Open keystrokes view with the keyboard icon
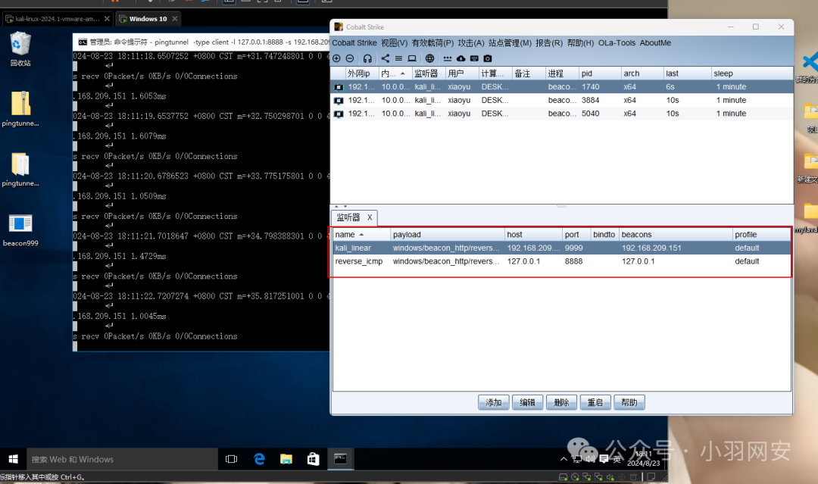818x484 pixels. click(x=474, y=58)
